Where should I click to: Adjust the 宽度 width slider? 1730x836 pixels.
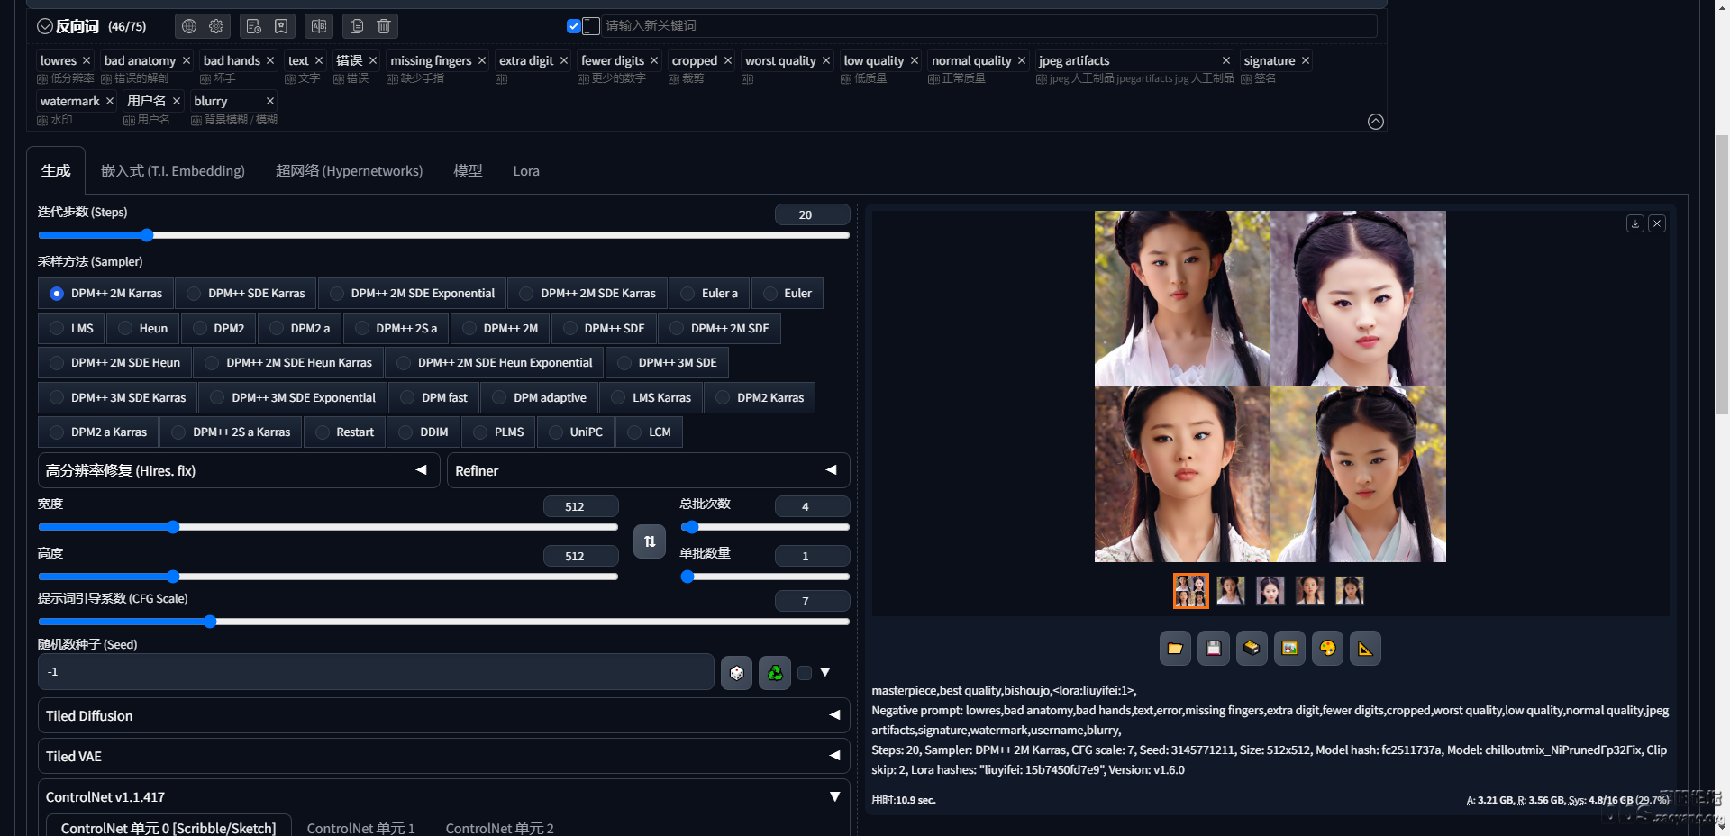[x=328, y=527]
